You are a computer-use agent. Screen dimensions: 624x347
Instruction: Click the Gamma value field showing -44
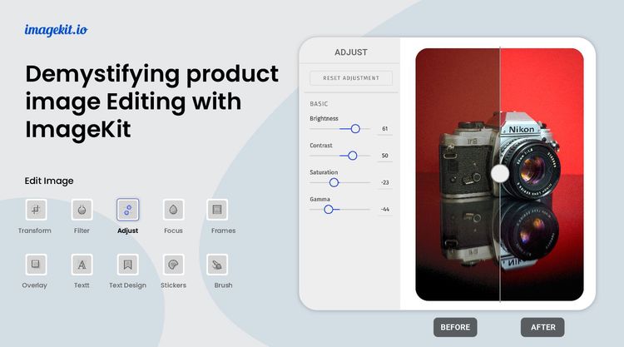click(x=385, y=210)
